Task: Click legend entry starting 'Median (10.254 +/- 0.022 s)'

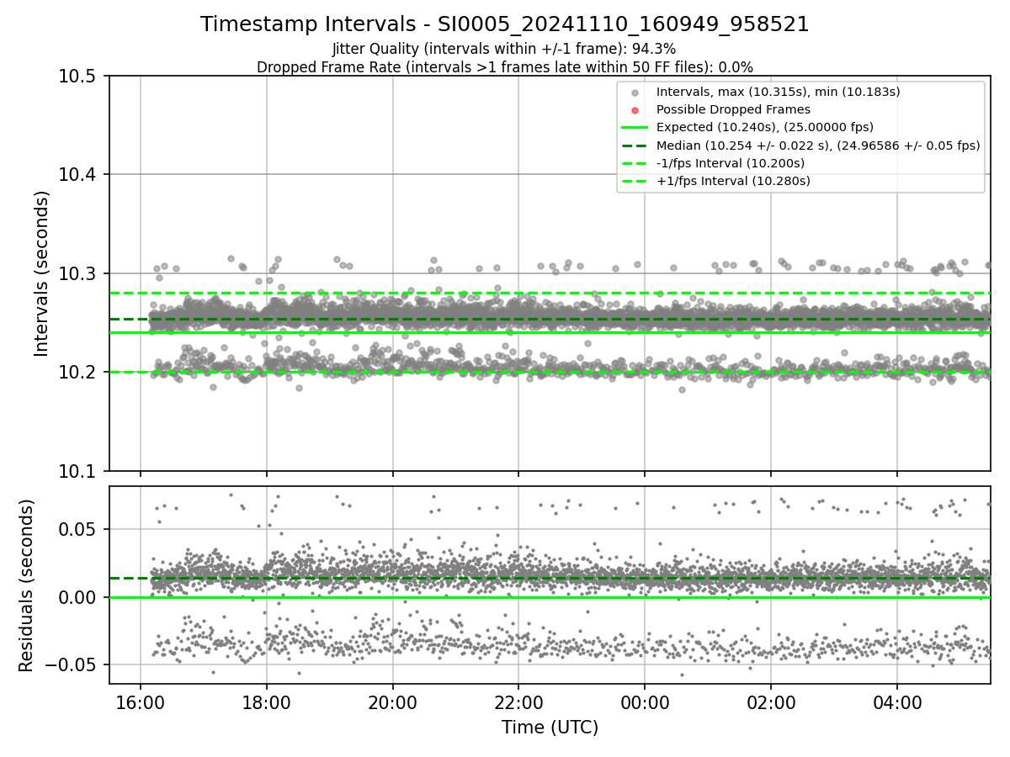Action: click(818, 145)
